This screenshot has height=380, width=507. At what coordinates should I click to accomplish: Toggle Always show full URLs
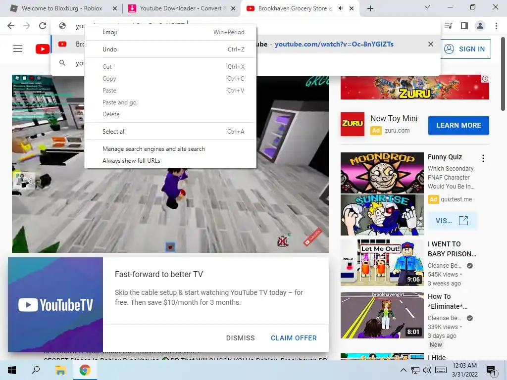[170, 161]
